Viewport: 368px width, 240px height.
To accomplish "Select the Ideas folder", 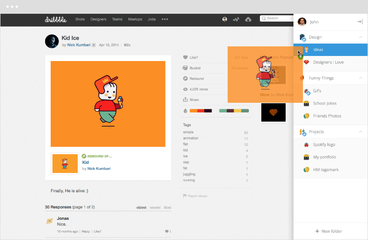I will point(330,50).
